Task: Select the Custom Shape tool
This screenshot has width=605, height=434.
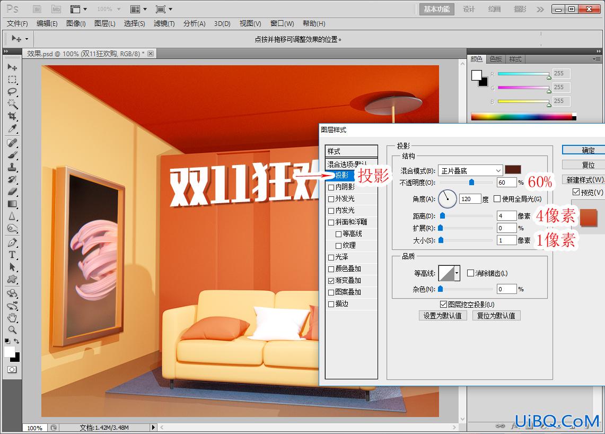Action: coord(12,279)
